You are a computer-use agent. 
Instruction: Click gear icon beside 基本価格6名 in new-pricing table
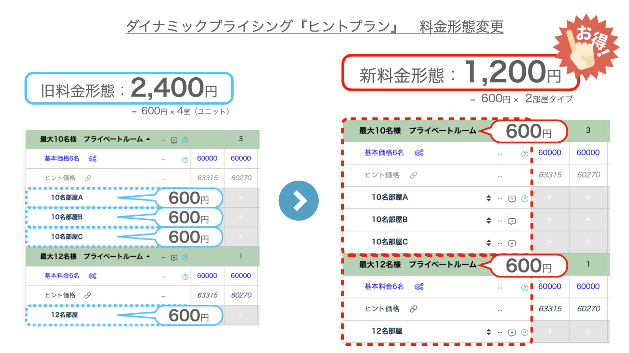(419, 153)
